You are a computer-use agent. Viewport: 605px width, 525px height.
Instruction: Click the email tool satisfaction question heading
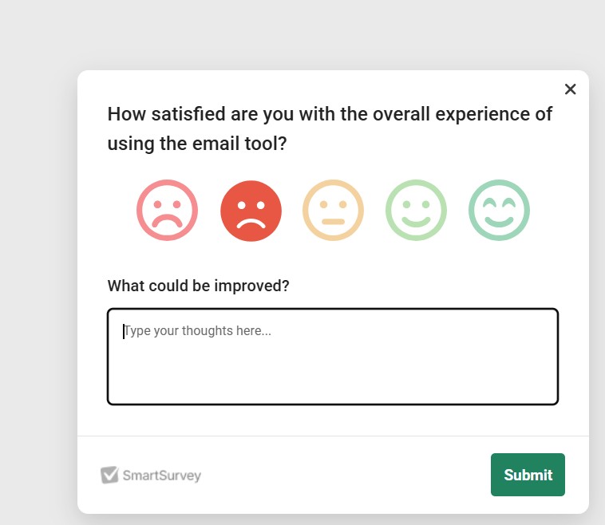point(330,129)
